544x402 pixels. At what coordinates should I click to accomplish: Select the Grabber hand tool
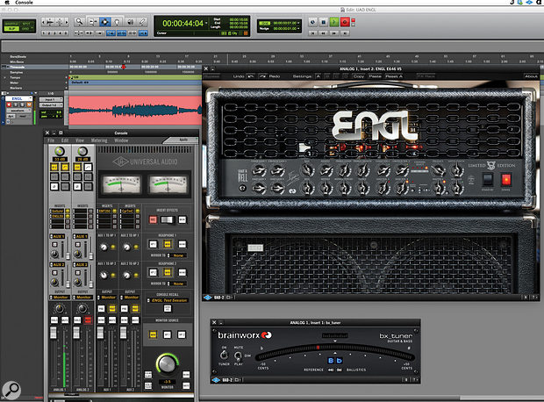pyautogui.click(x=118, y=22)
